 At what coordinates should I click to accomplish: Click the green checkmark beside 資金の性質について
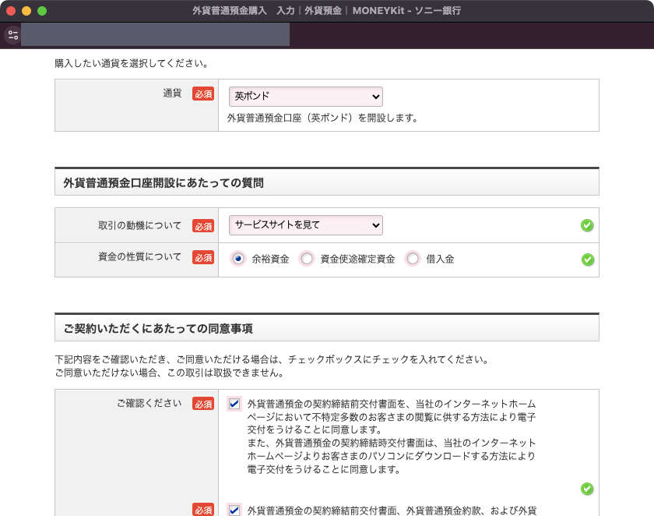(x=588, y=260)
